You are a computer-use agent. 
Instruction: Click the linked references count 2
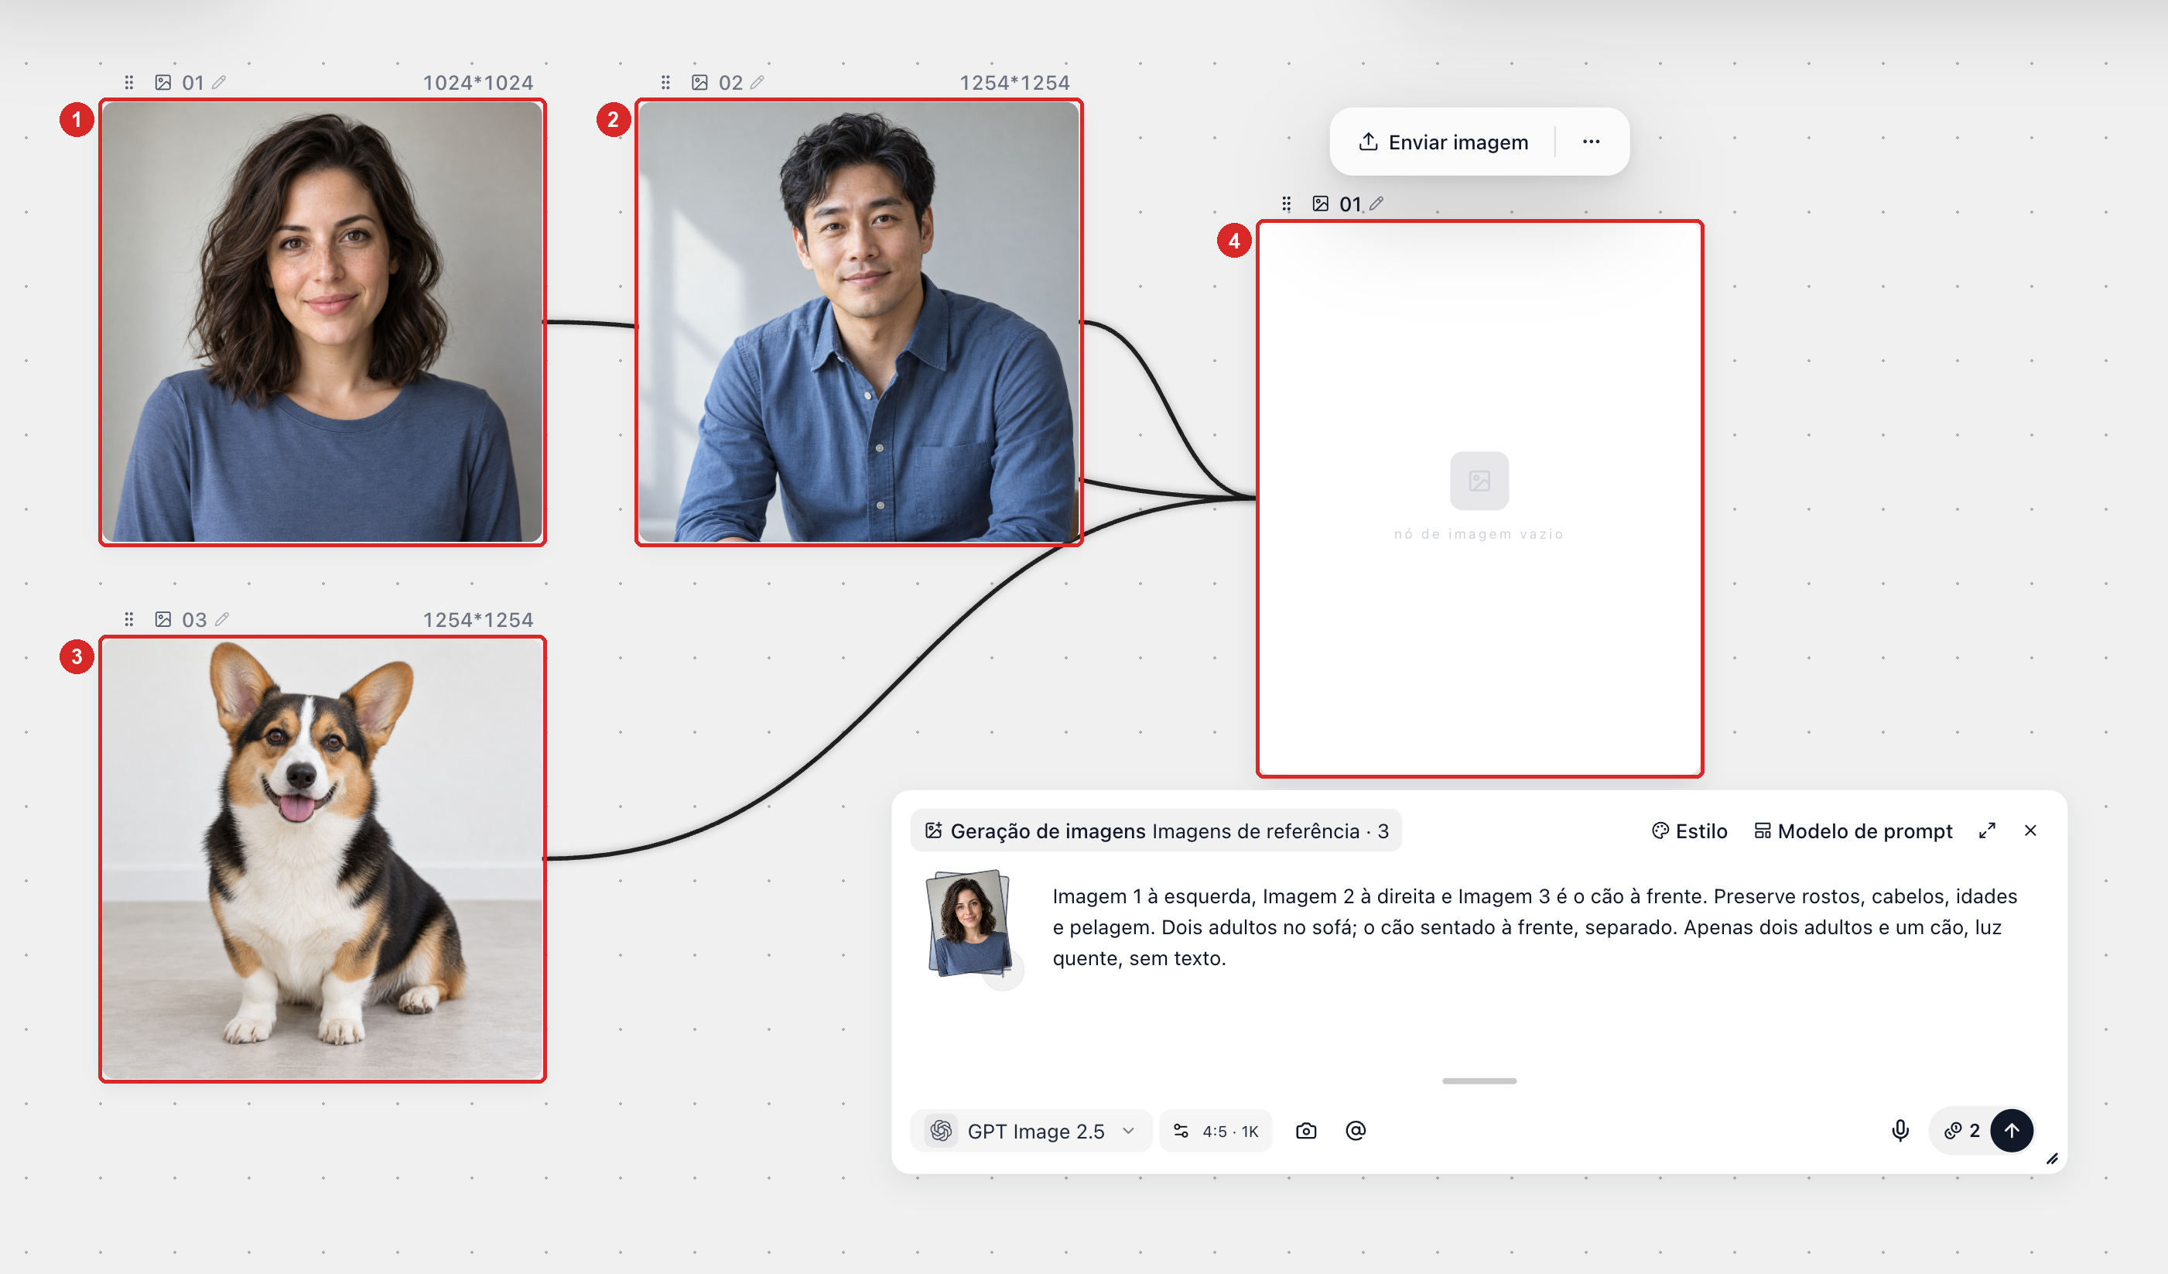tap(1962, 1131)
